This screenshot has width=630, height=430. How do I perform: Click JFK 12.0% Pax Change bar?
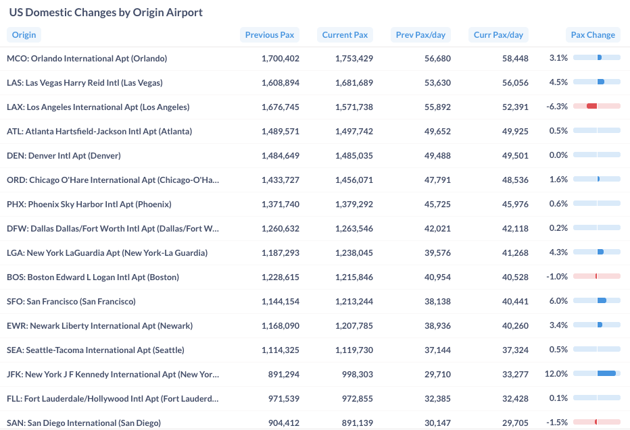[606, 373]
